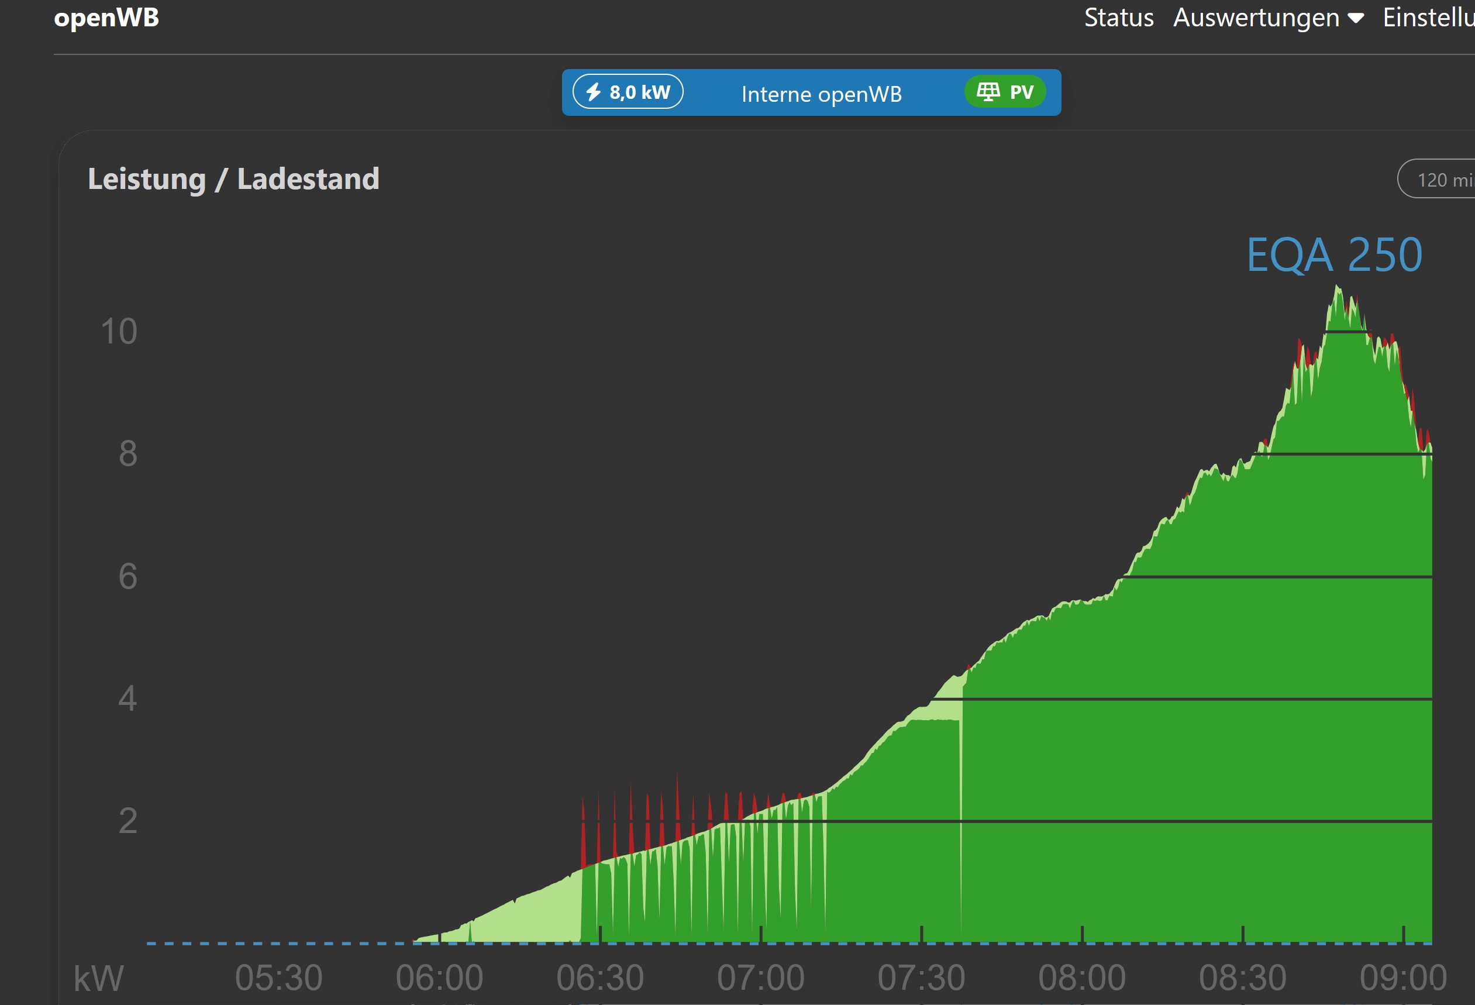Click the kW unit axis label
This screenshot has width=1475, height=1005.
(x=98, y=978)
